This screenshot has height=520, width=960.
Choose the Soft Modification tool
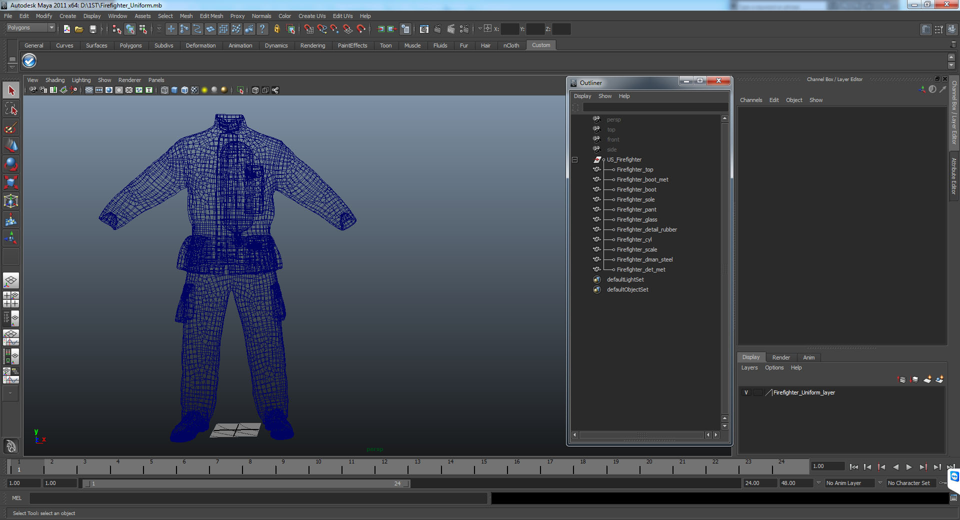tap(11, 220)
